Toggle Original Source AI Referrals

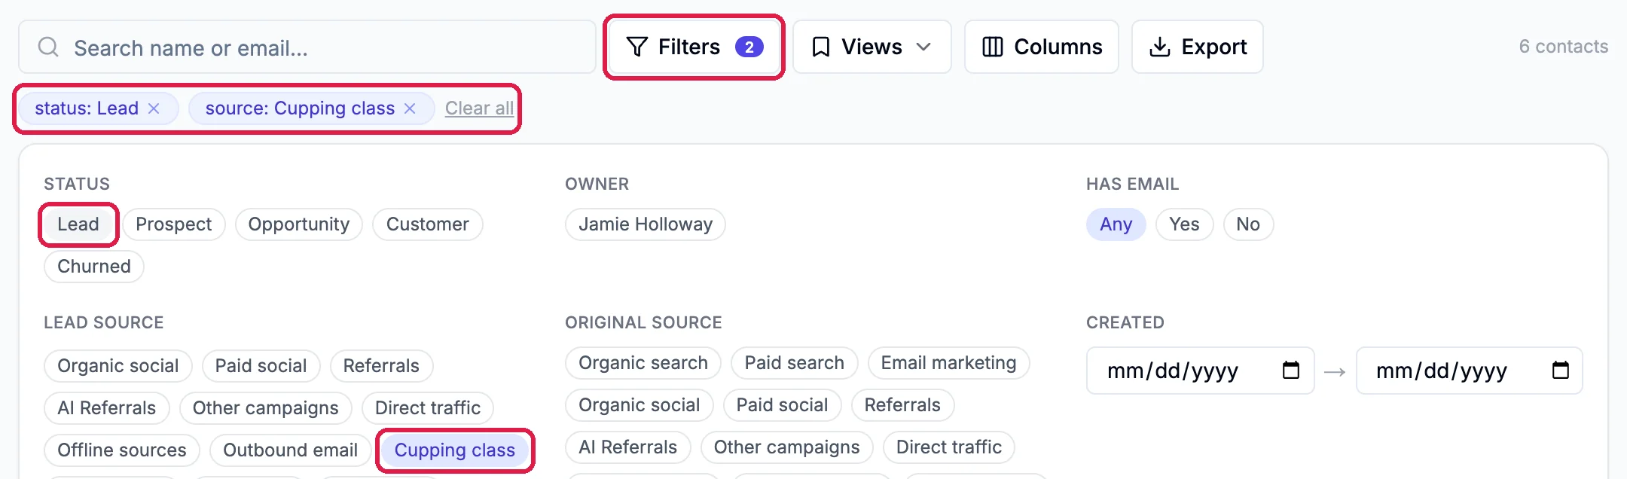coord(628,447)
